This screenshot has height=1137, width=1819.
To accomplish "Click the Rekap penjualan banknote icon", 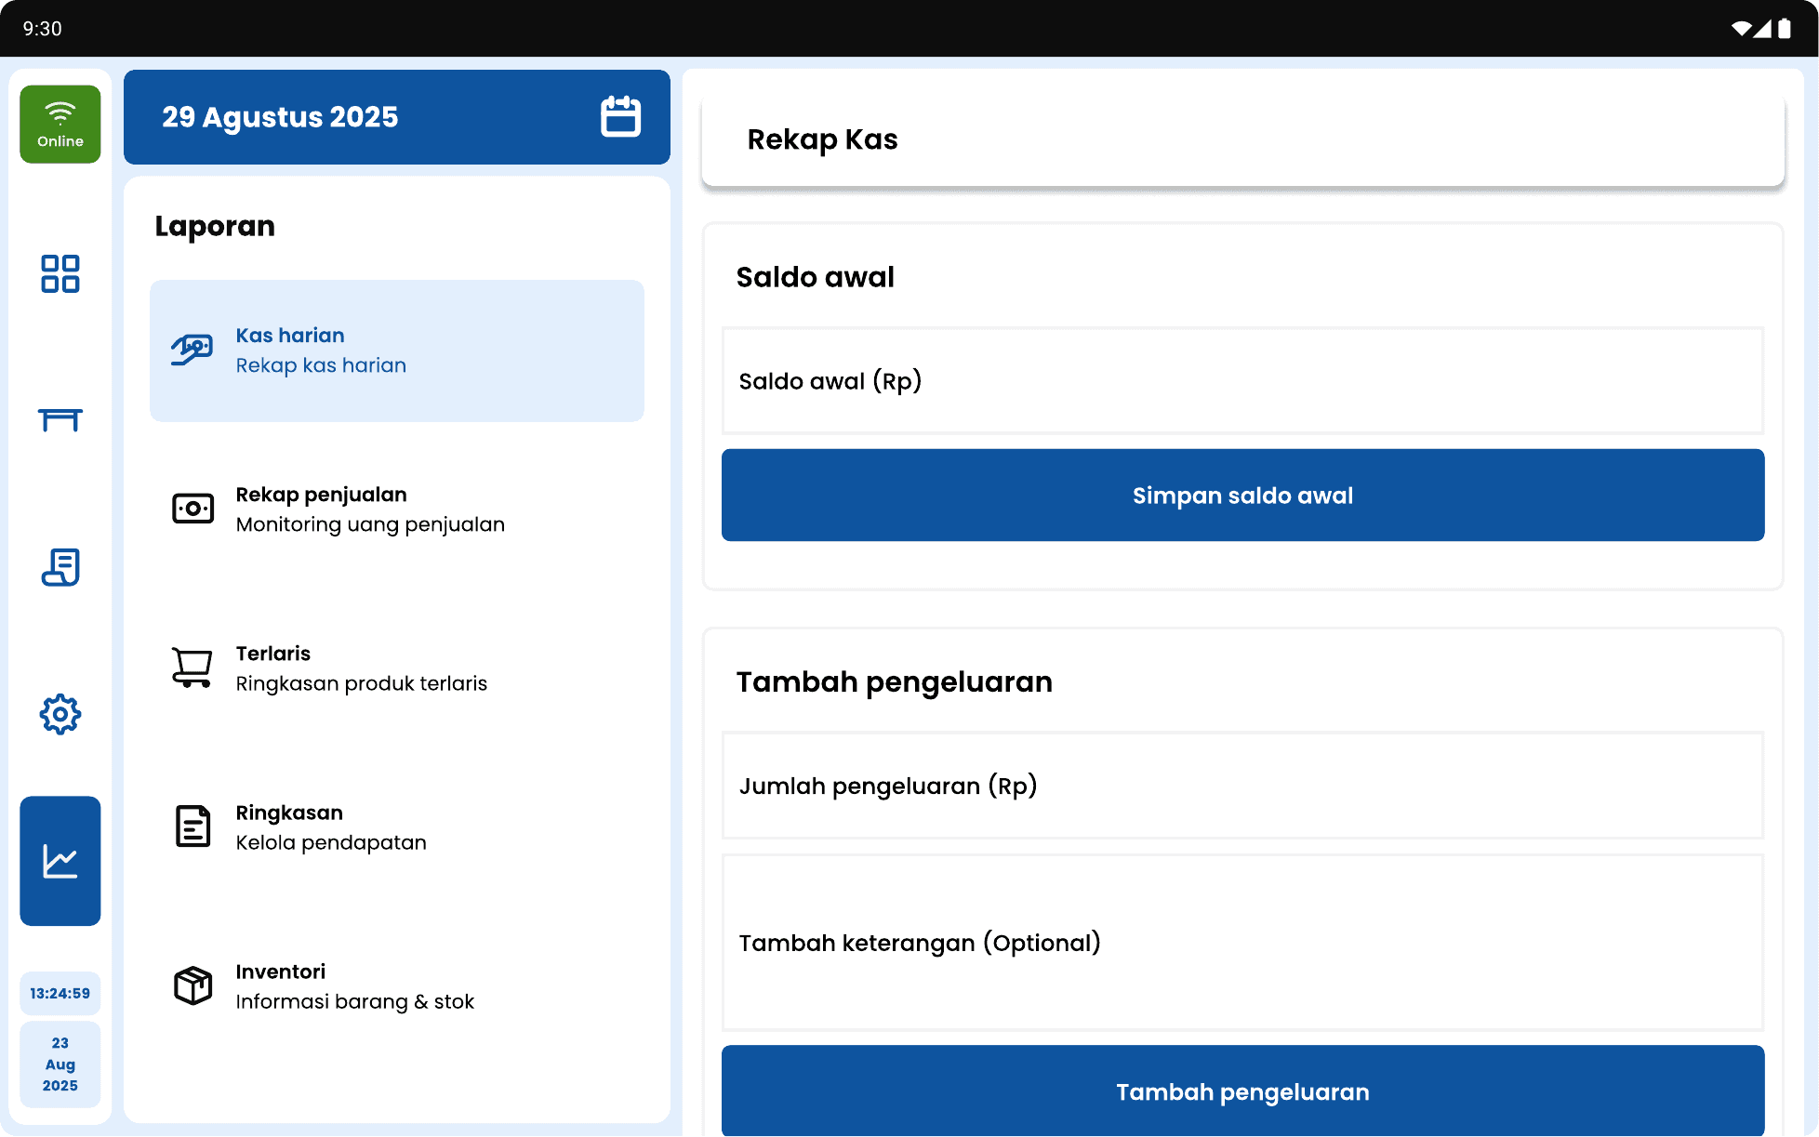I will [x=193, y=509].
